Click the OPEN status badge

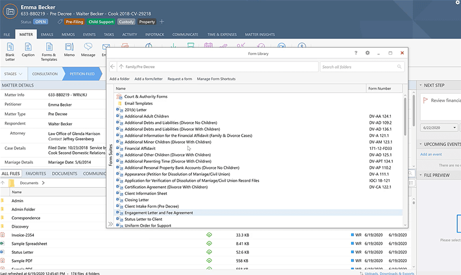(40, 22)
